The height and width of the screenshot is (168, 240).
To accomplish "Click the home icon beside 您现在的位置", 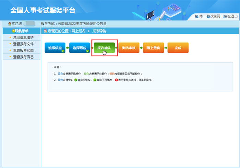I will click(x=45, y=31).
